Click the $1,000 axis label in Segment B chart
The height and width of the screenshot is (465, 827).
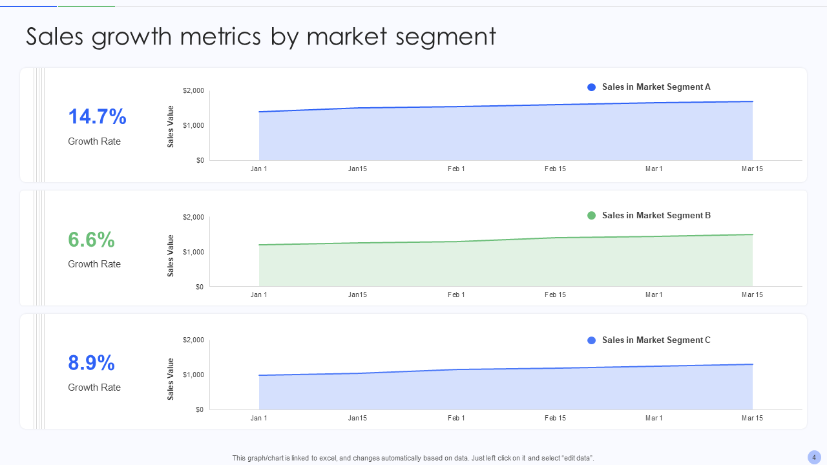(x=193, y=253)
